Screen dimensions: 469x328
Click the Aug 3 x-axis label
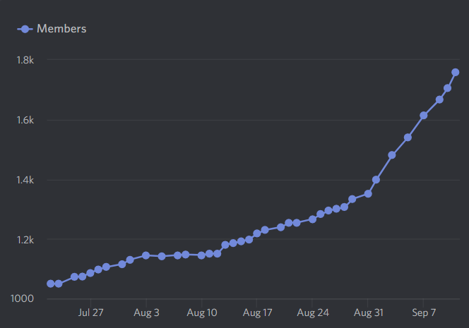click(x=146, y=312)
